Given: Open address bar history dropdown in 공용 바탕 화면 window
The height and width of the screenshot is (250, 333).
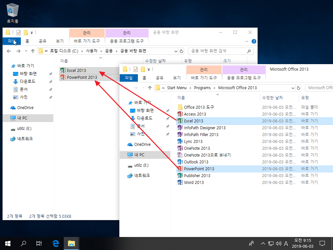Looking at the screenshot, I should (176, 51).
